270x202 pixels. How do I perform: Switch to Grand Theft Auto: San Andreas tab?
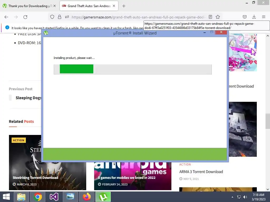89,6
